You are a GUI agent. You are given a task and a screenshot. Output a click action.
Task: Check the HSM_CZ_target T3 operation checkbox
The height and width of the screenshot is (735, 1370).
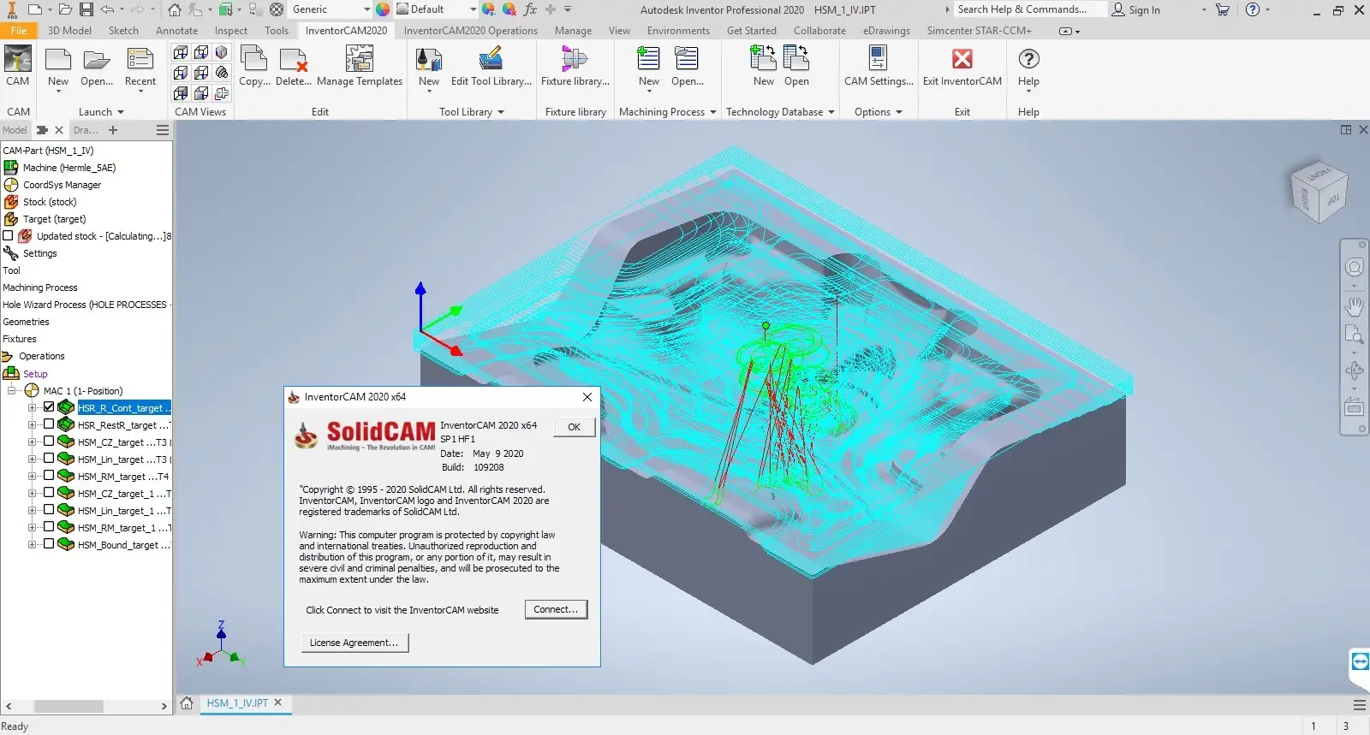tap(49, 442)
